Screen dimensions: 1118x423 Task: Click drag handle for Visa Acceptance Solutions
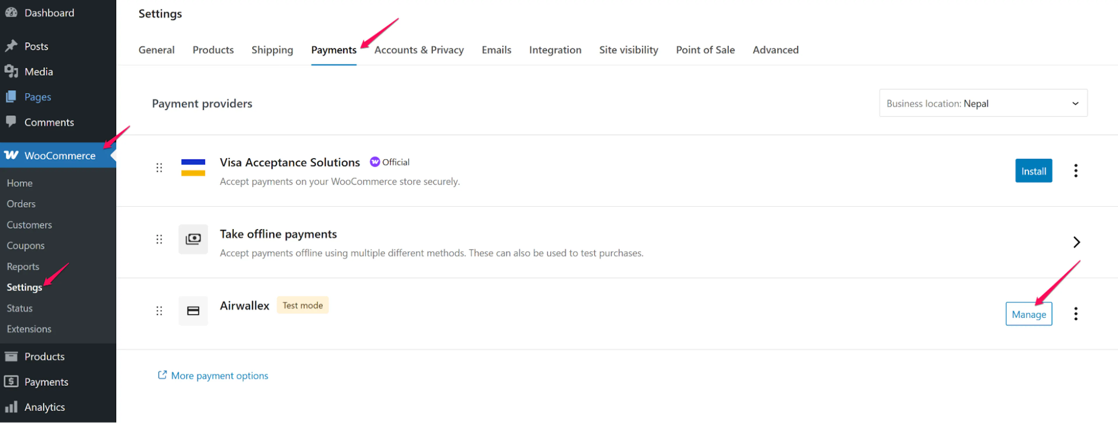coord(159,168)
